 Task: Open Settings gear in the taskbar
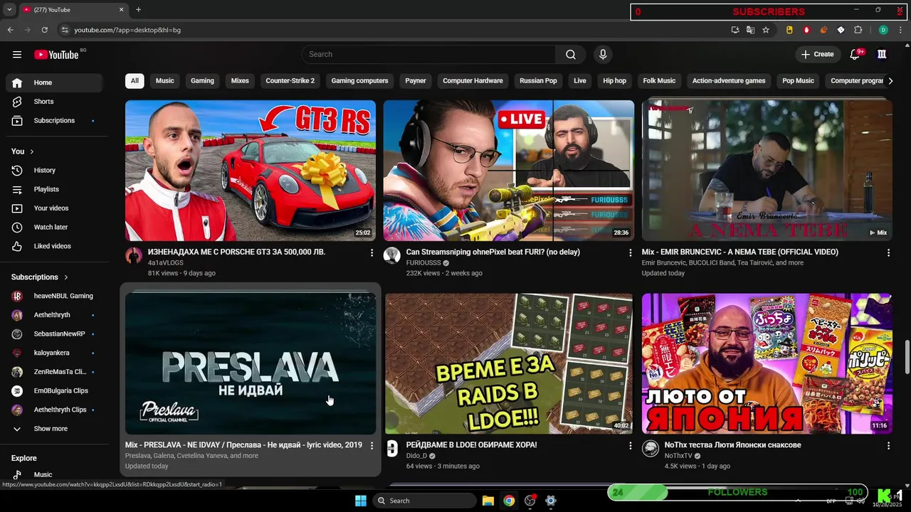pos(550,501)
